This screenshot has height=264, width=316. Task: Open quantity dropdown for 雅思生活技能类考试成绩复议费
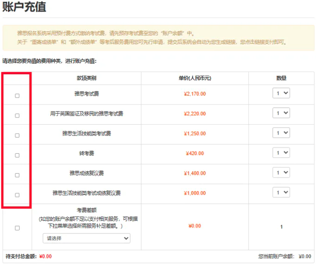(281, 192)
